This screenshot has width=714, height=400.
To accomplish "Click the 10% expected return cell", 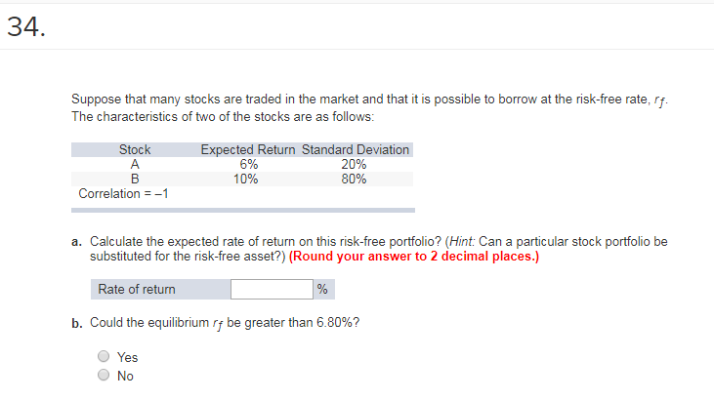I will pos(245,179).
